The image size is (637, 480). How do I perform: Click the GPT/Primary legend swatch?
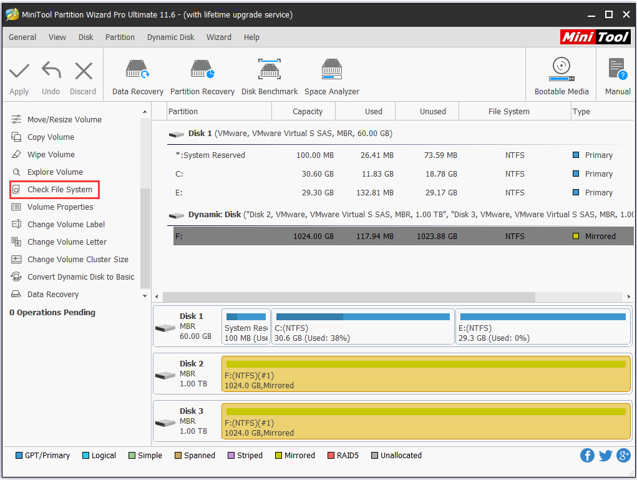click(19, 456)
